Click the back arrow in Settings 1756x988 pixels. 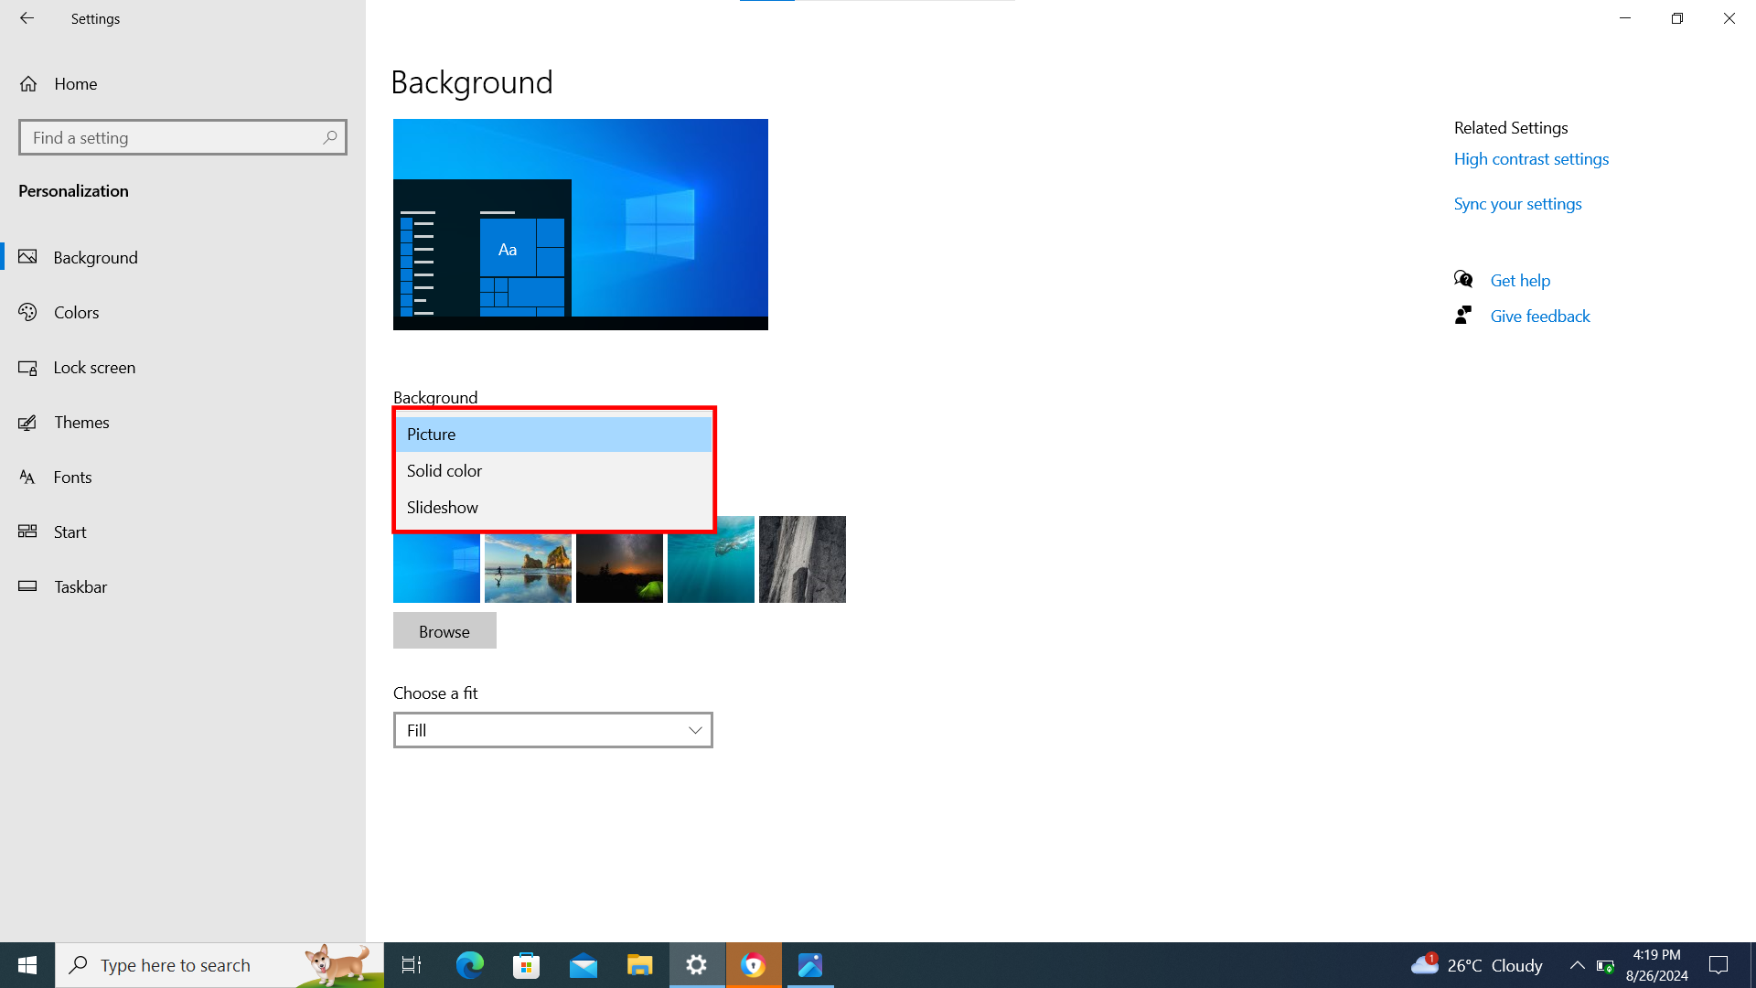[27, 18]
